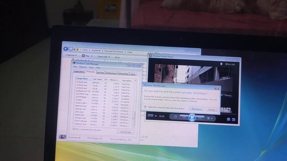The width and height of the screenshot is (287, 161).
Task: Click Cancel in the confirmation dialog
Action: click(211, 110)
